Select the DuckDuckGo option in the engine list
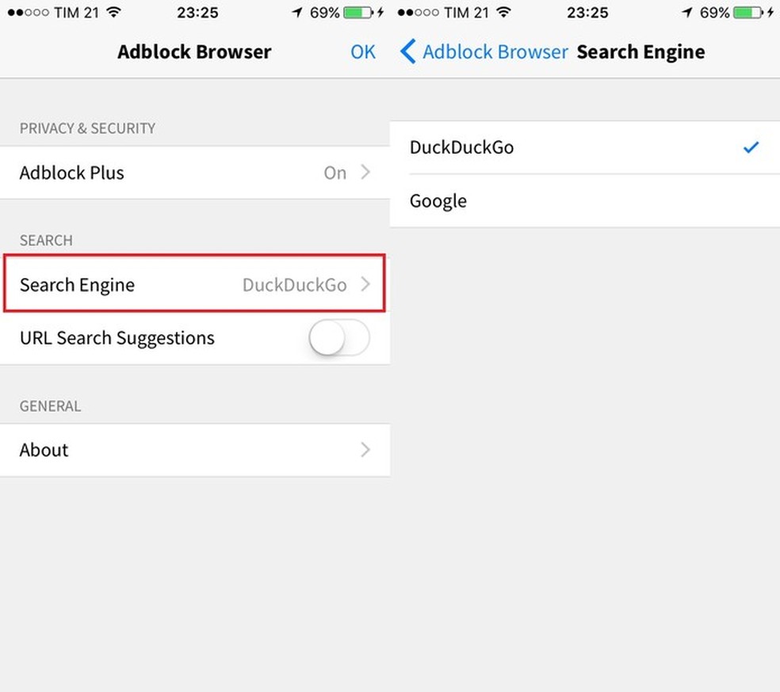The width and height of the screenshot is (780, 692). (x=461, y=147)
